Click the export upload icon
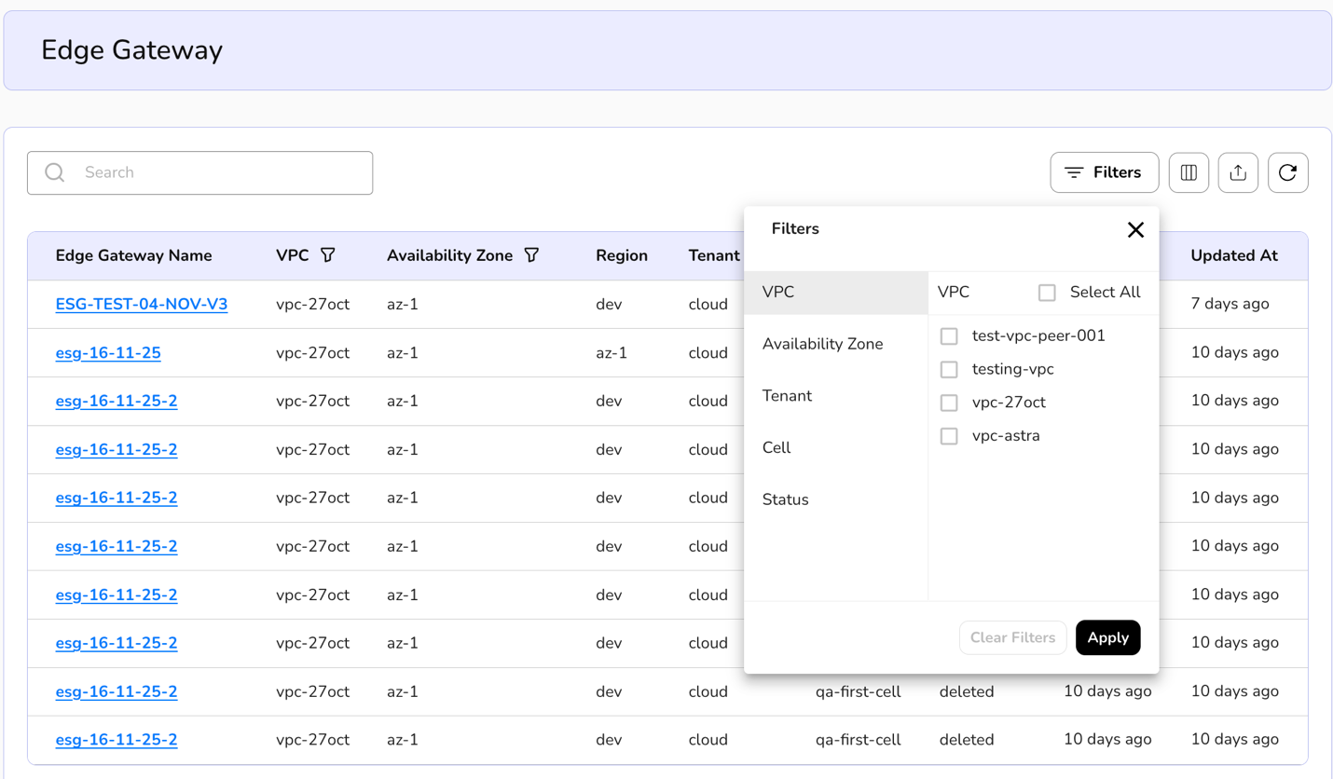This screenshot has width=1333, height=779. (x=1238, y=172)
